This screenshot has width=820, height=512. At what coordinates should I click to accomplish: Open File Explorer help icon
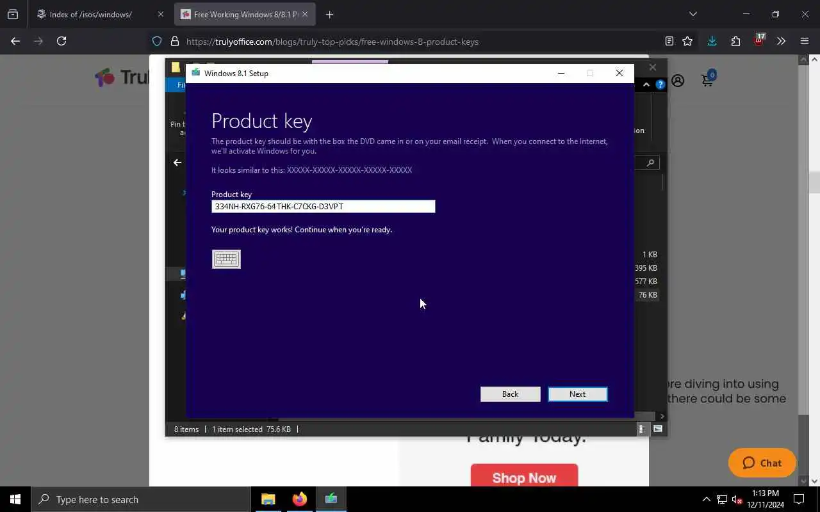[x=660, y=84]
